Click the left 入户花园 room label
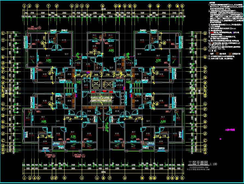 coord(77,63)
